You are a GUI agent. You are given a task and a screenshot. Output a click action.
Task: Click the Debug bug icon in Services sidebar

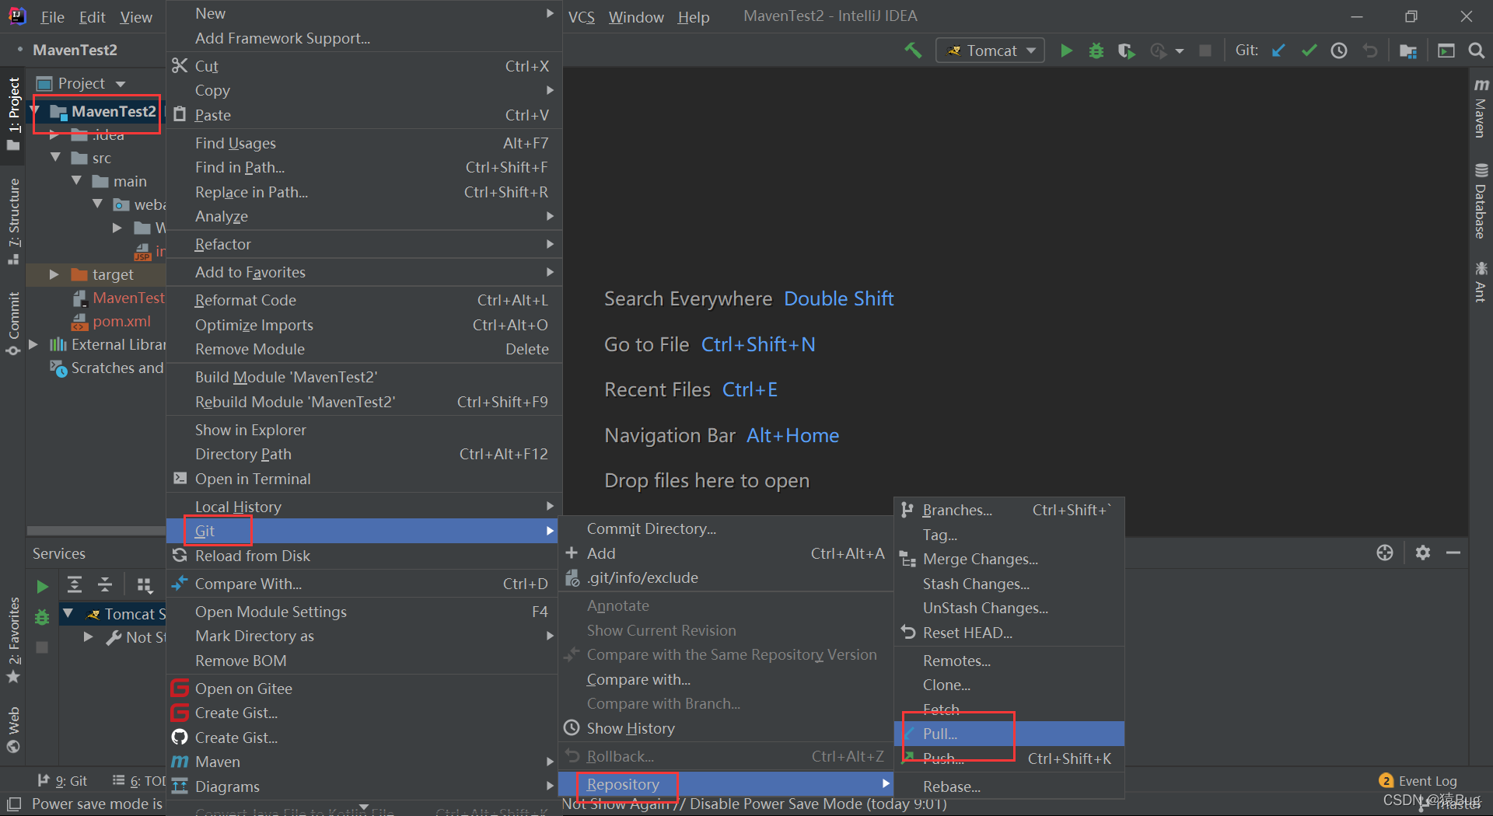pyautogui.click(x=42, y=617)
